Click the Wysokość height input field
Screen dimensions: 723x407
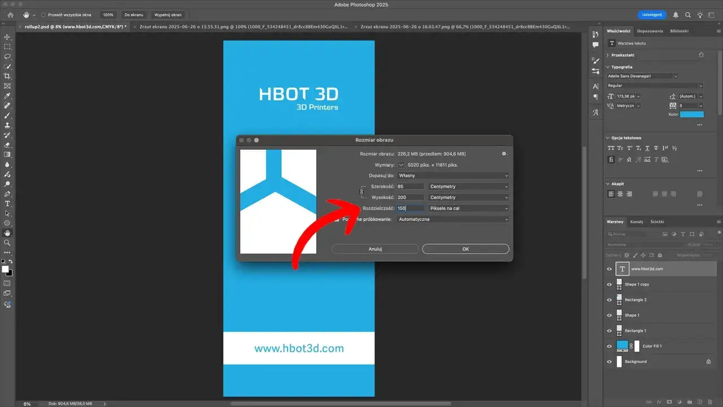(x=410, y=197)
